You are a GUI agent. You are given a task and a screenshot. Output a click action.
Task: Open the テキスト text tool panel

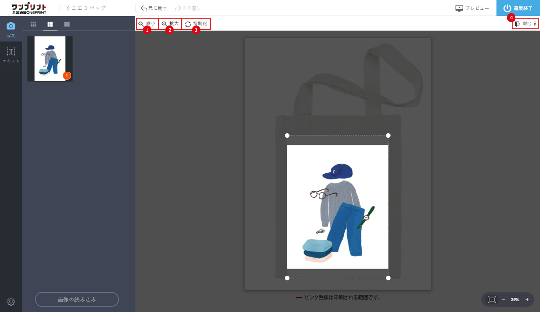11,55
